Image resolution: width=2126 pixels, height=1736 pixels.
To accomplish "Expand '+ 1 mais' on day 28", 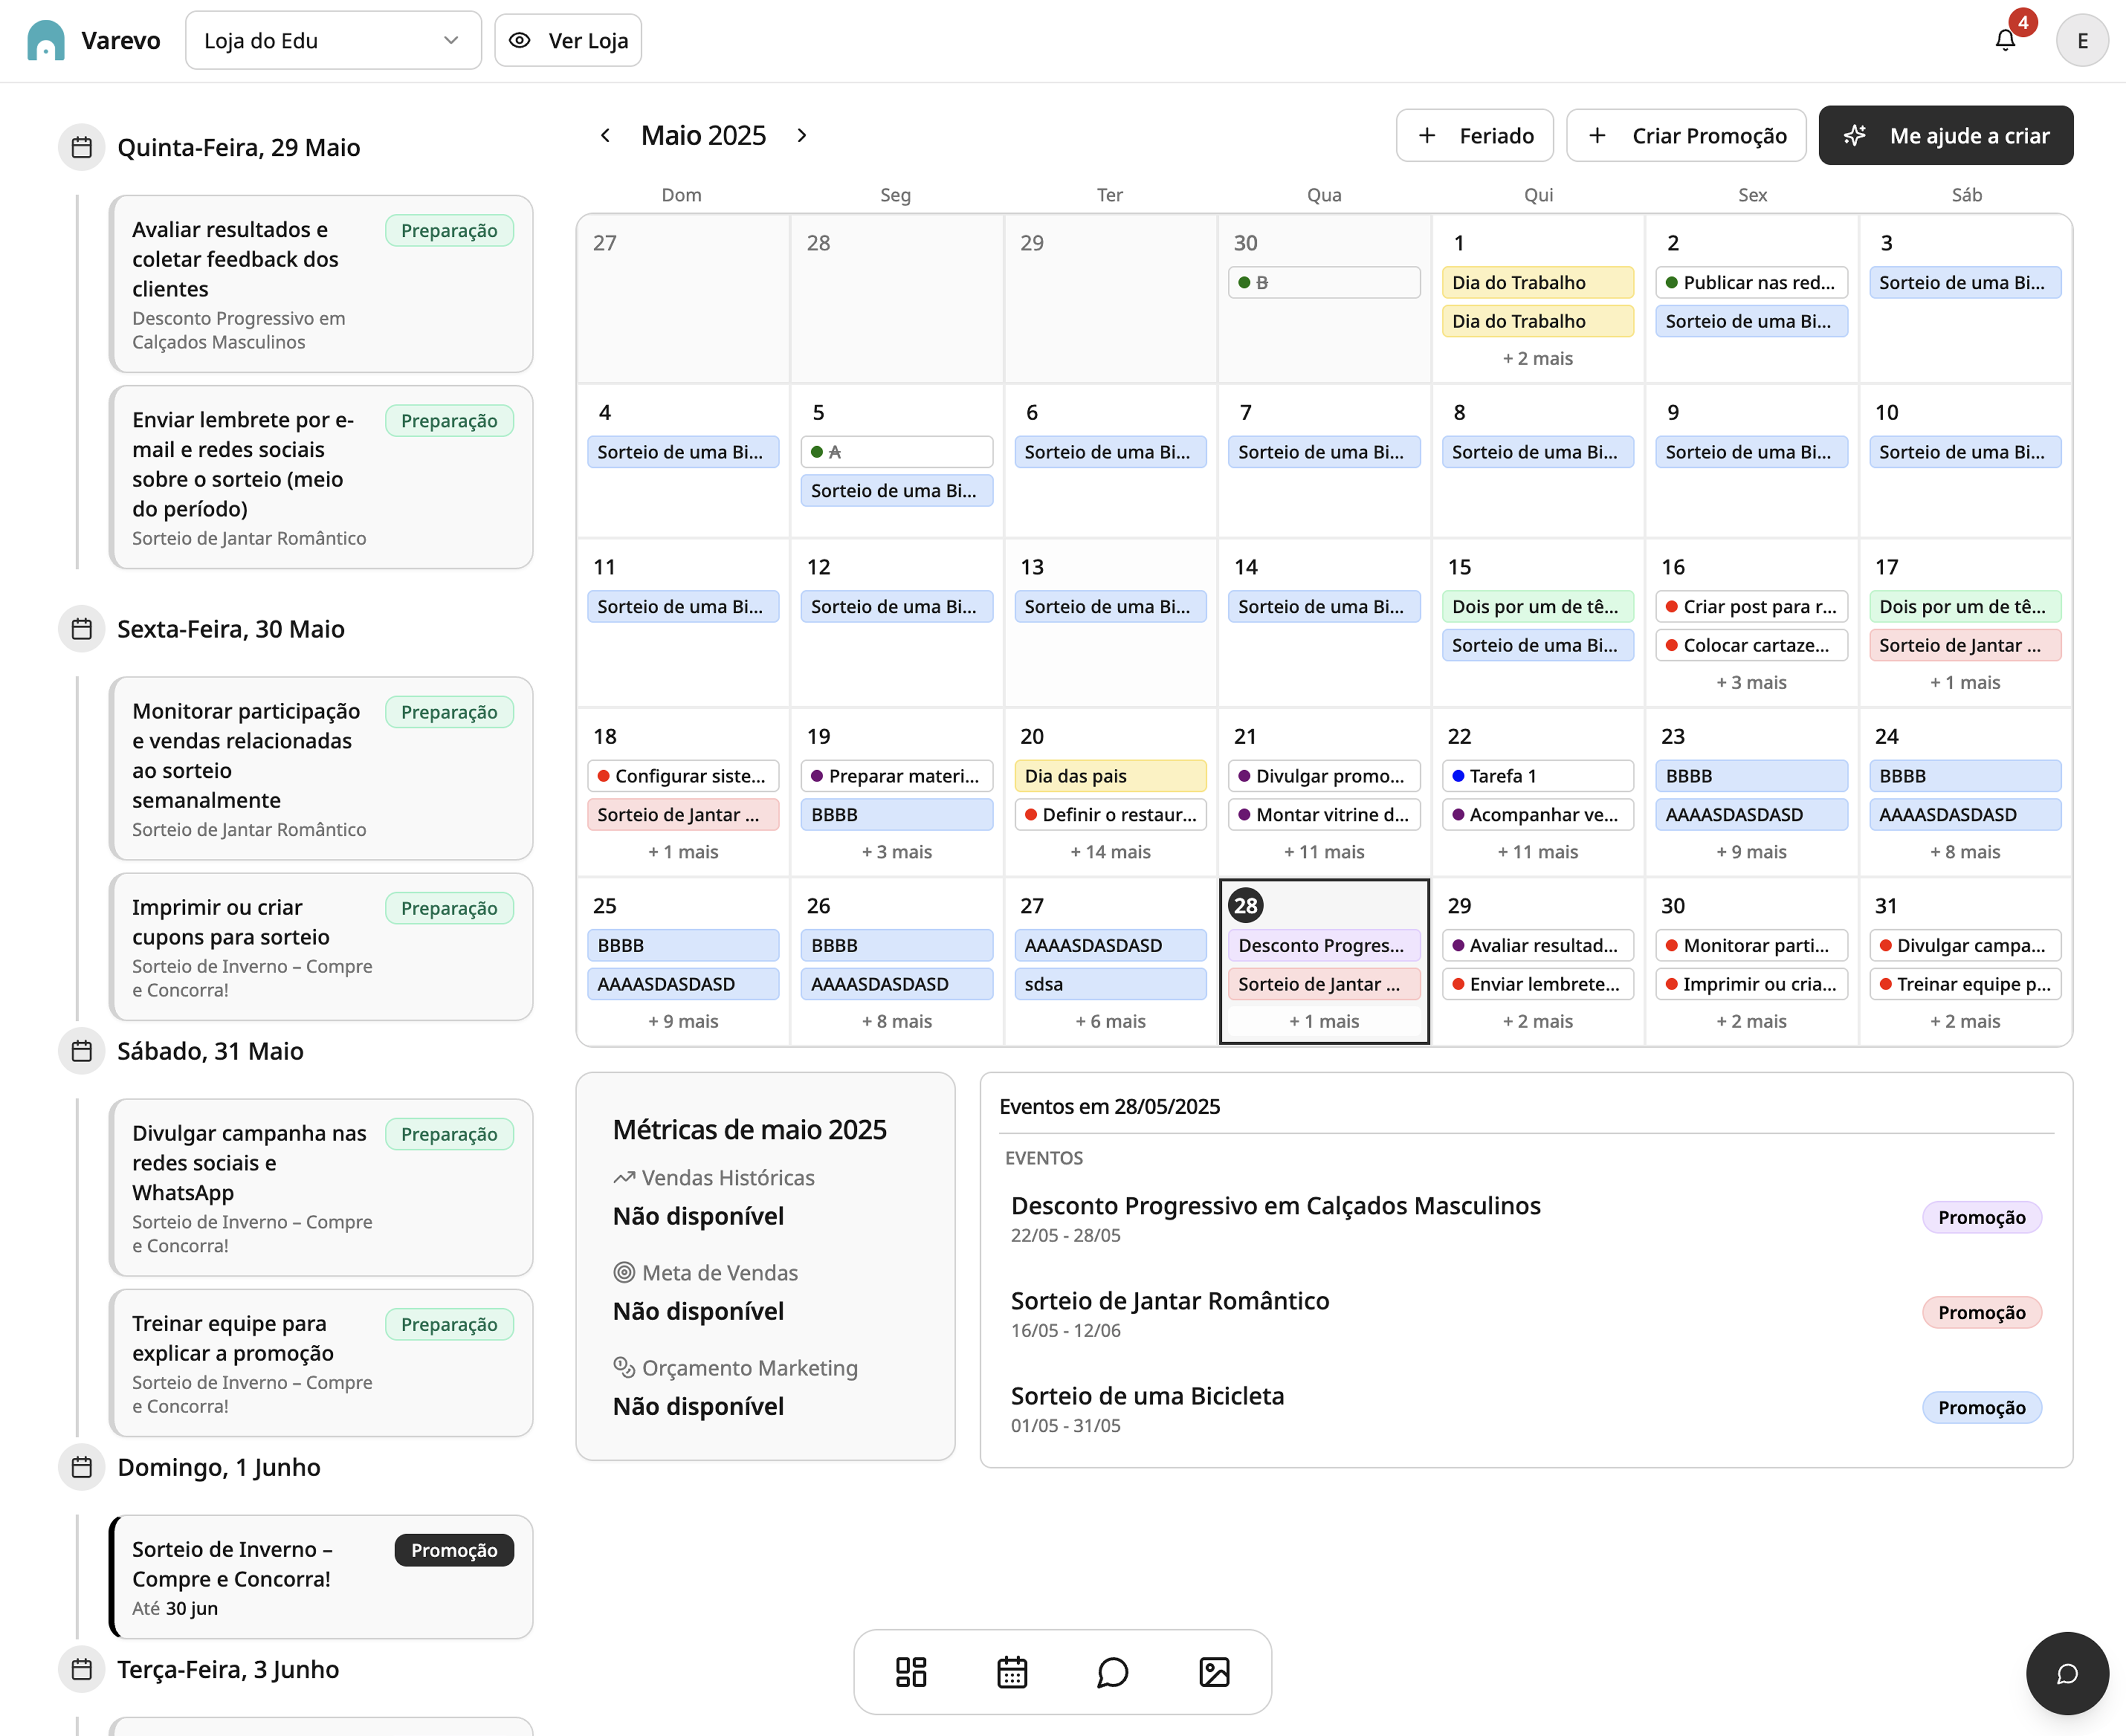I will click(x=1324, y=1021).
